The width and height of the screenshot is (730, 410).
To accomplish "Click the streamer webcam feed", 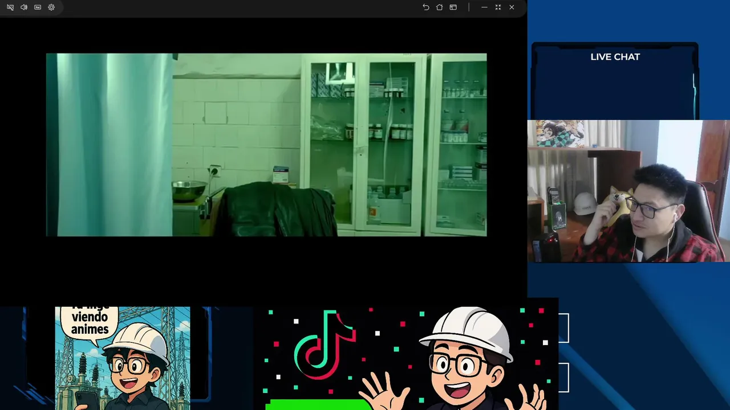I will [628, 191].
